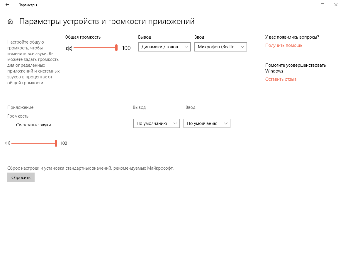Open the Оставить отзыв link
This screenshot has height=253, width=343.
click(x=281, y=79)
